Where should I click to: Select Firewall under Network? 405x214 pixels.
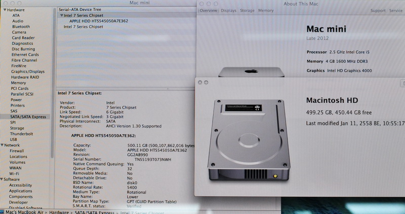pos(17,151)
